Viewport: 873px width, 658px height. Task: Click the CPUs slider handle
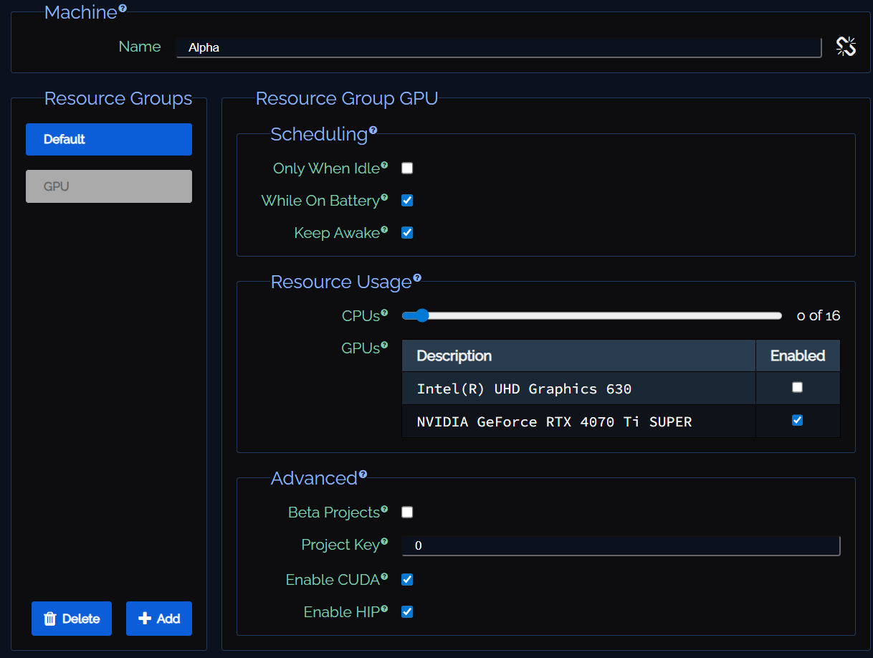(x=421, y=315)
